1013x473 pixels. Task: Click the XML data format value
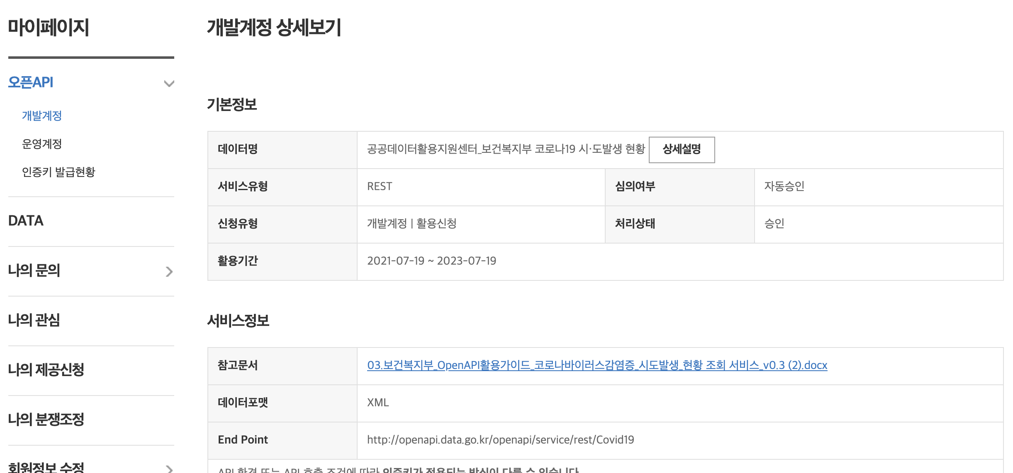coord(378,403)
